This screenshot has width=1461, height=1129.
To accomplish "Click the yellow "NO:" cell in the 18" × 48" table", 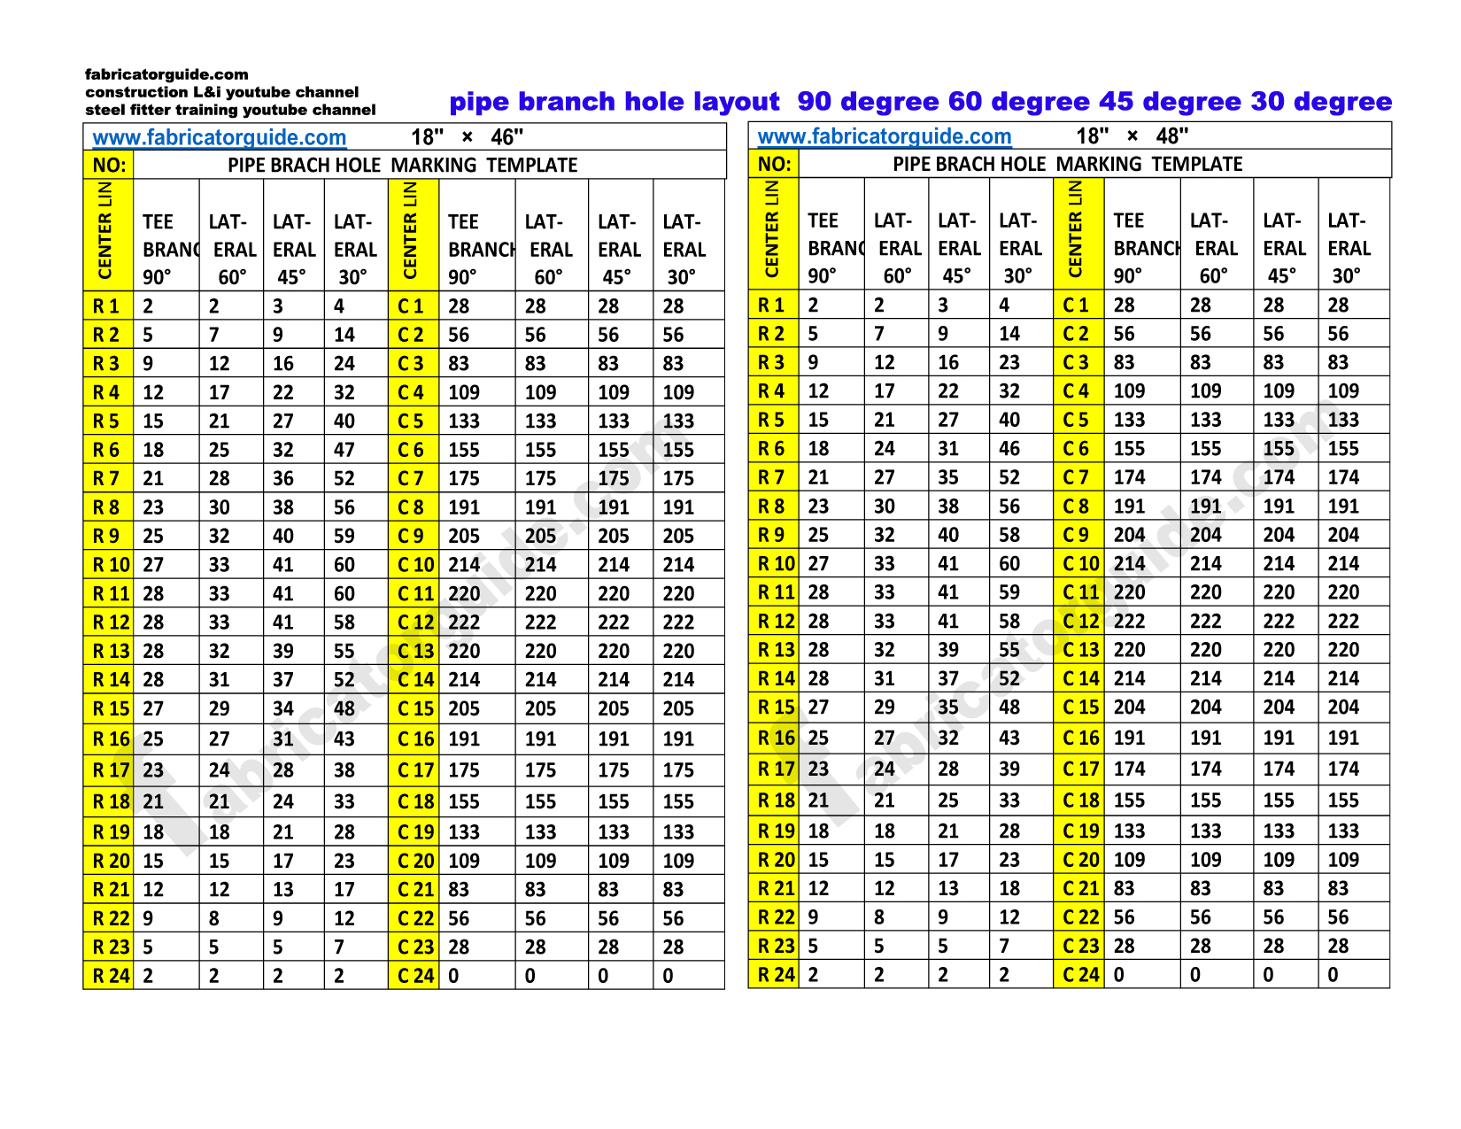I will tap(773, 164).
